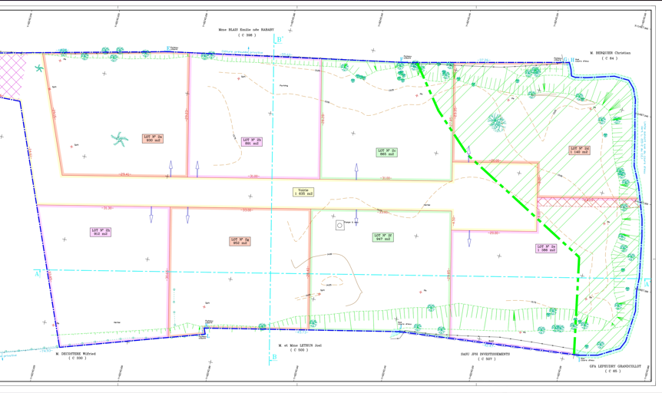The width and height of the screenshot is (662, 393).
Task: Select the LOT N° 2g 852 m2 label
Action: 240,241
